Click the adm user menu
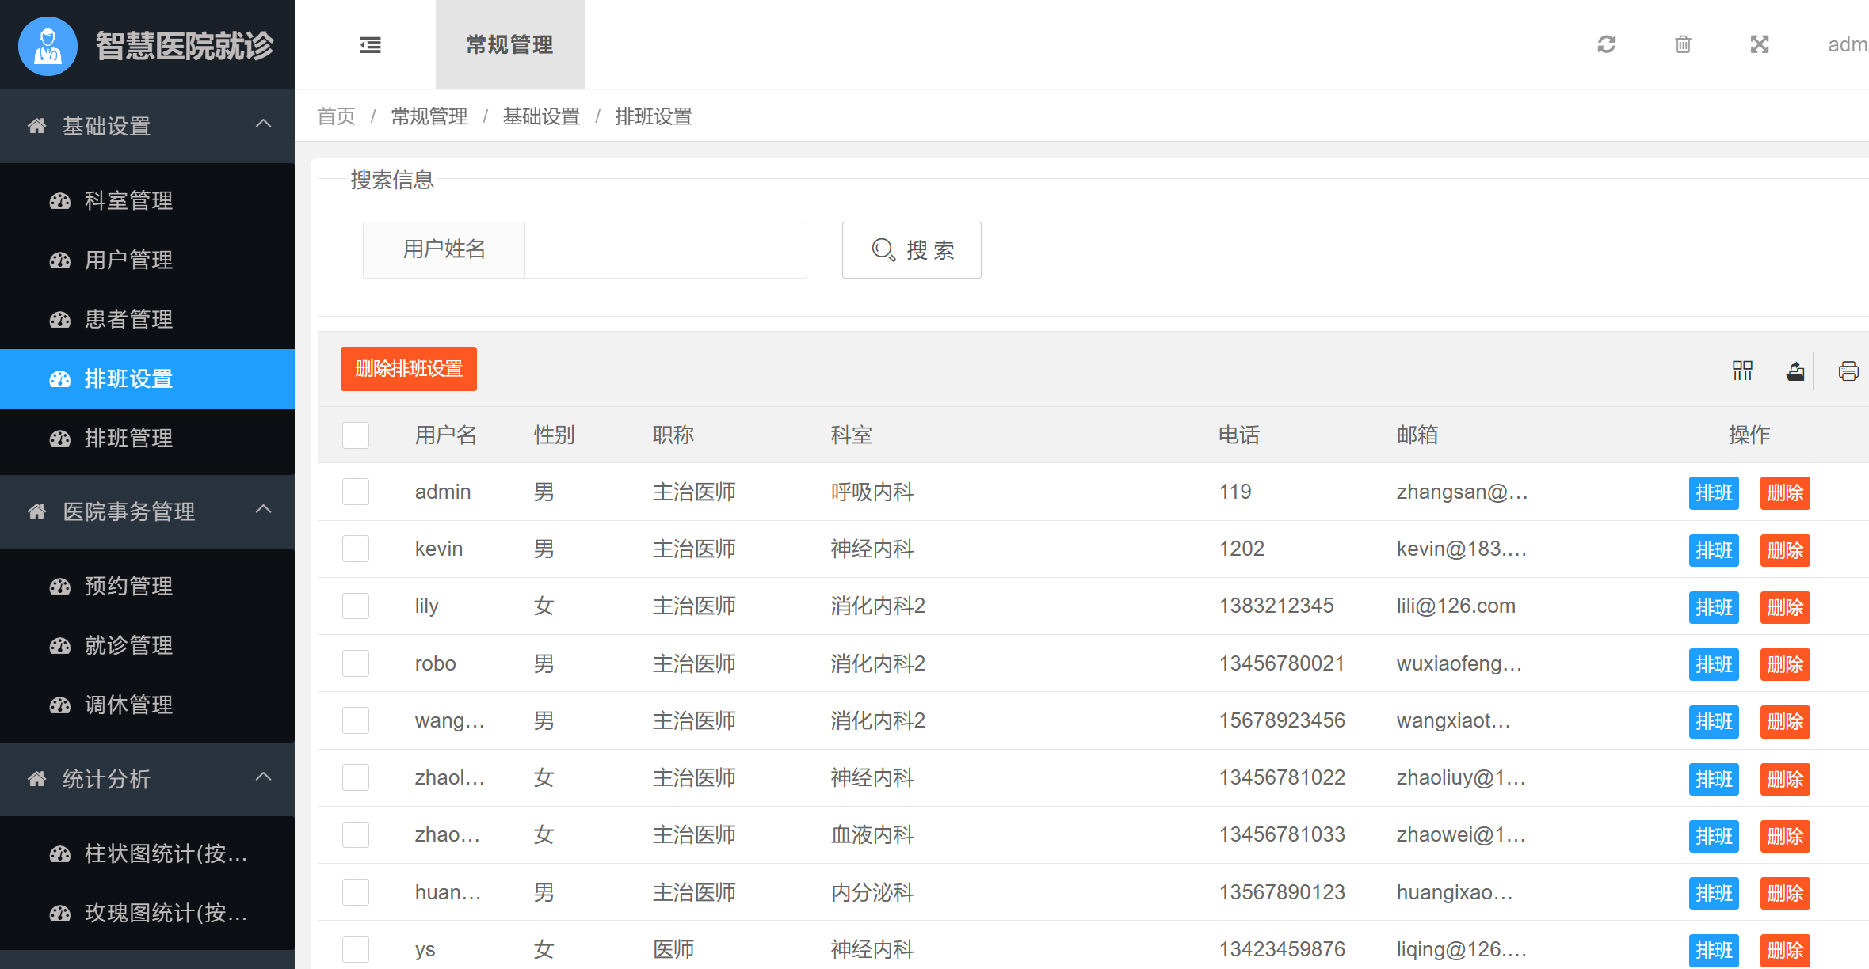Viewport: 1869px width, 969px height. click(1848, 44)
